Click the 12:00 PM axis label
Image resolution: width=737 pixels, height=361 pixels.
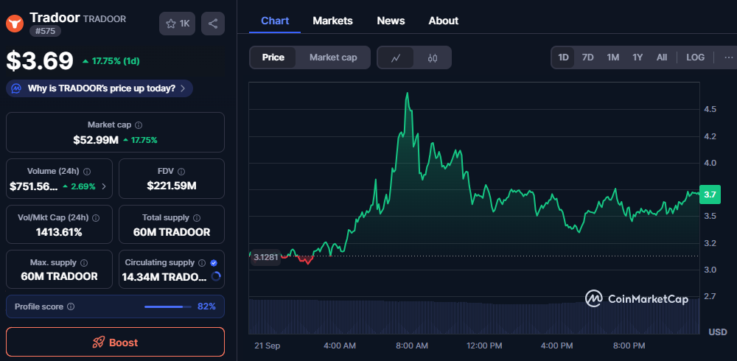pyautogui.click(x=484, y=346)
